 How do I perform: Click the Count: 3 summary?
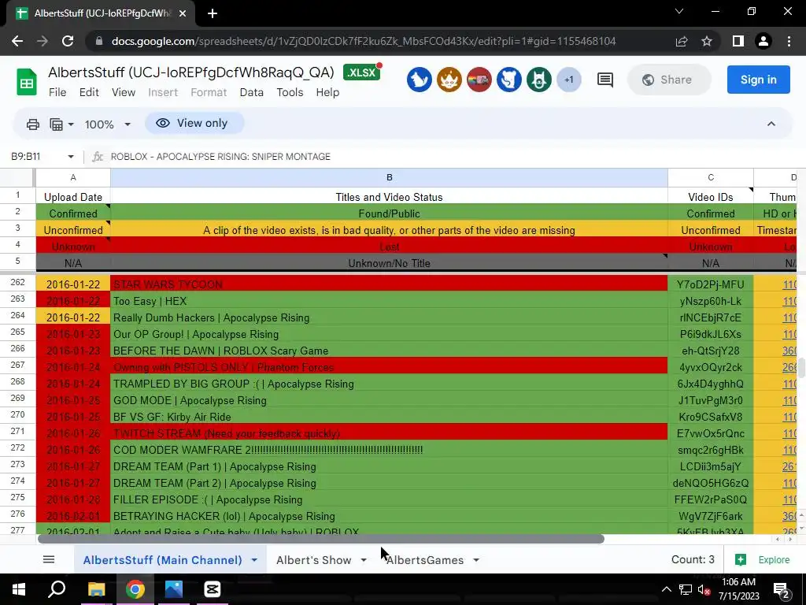tap(693, 560)
